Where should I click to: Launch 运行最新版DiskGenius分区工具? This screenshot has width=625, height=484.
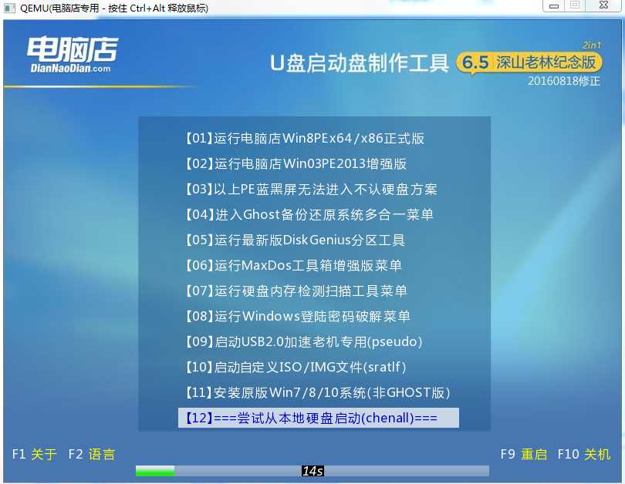pyautogui.click(x=305, y=240)
